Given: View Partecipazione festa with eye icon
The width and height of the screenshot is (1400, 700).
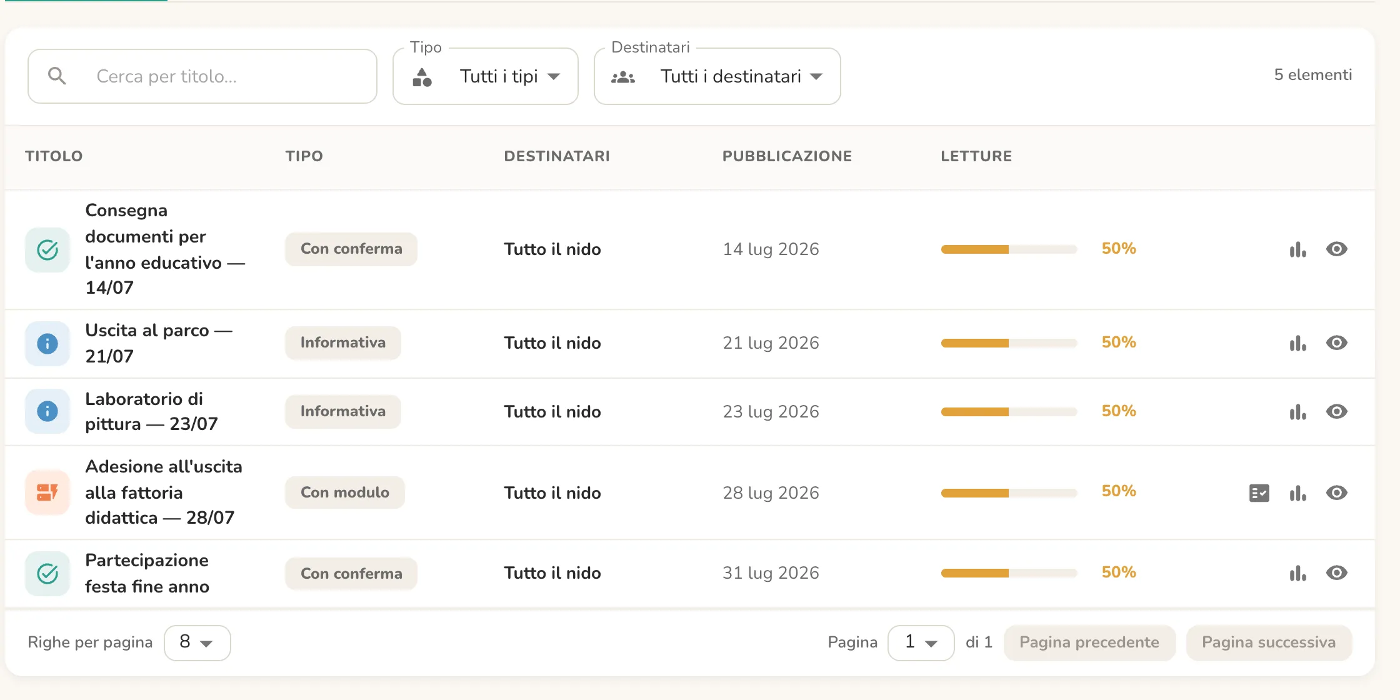Looking at the screenshot, I should [1336, 573].
